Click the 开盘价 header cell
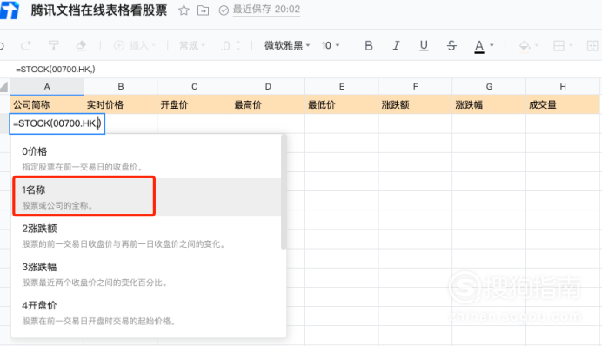 (194, 104)
